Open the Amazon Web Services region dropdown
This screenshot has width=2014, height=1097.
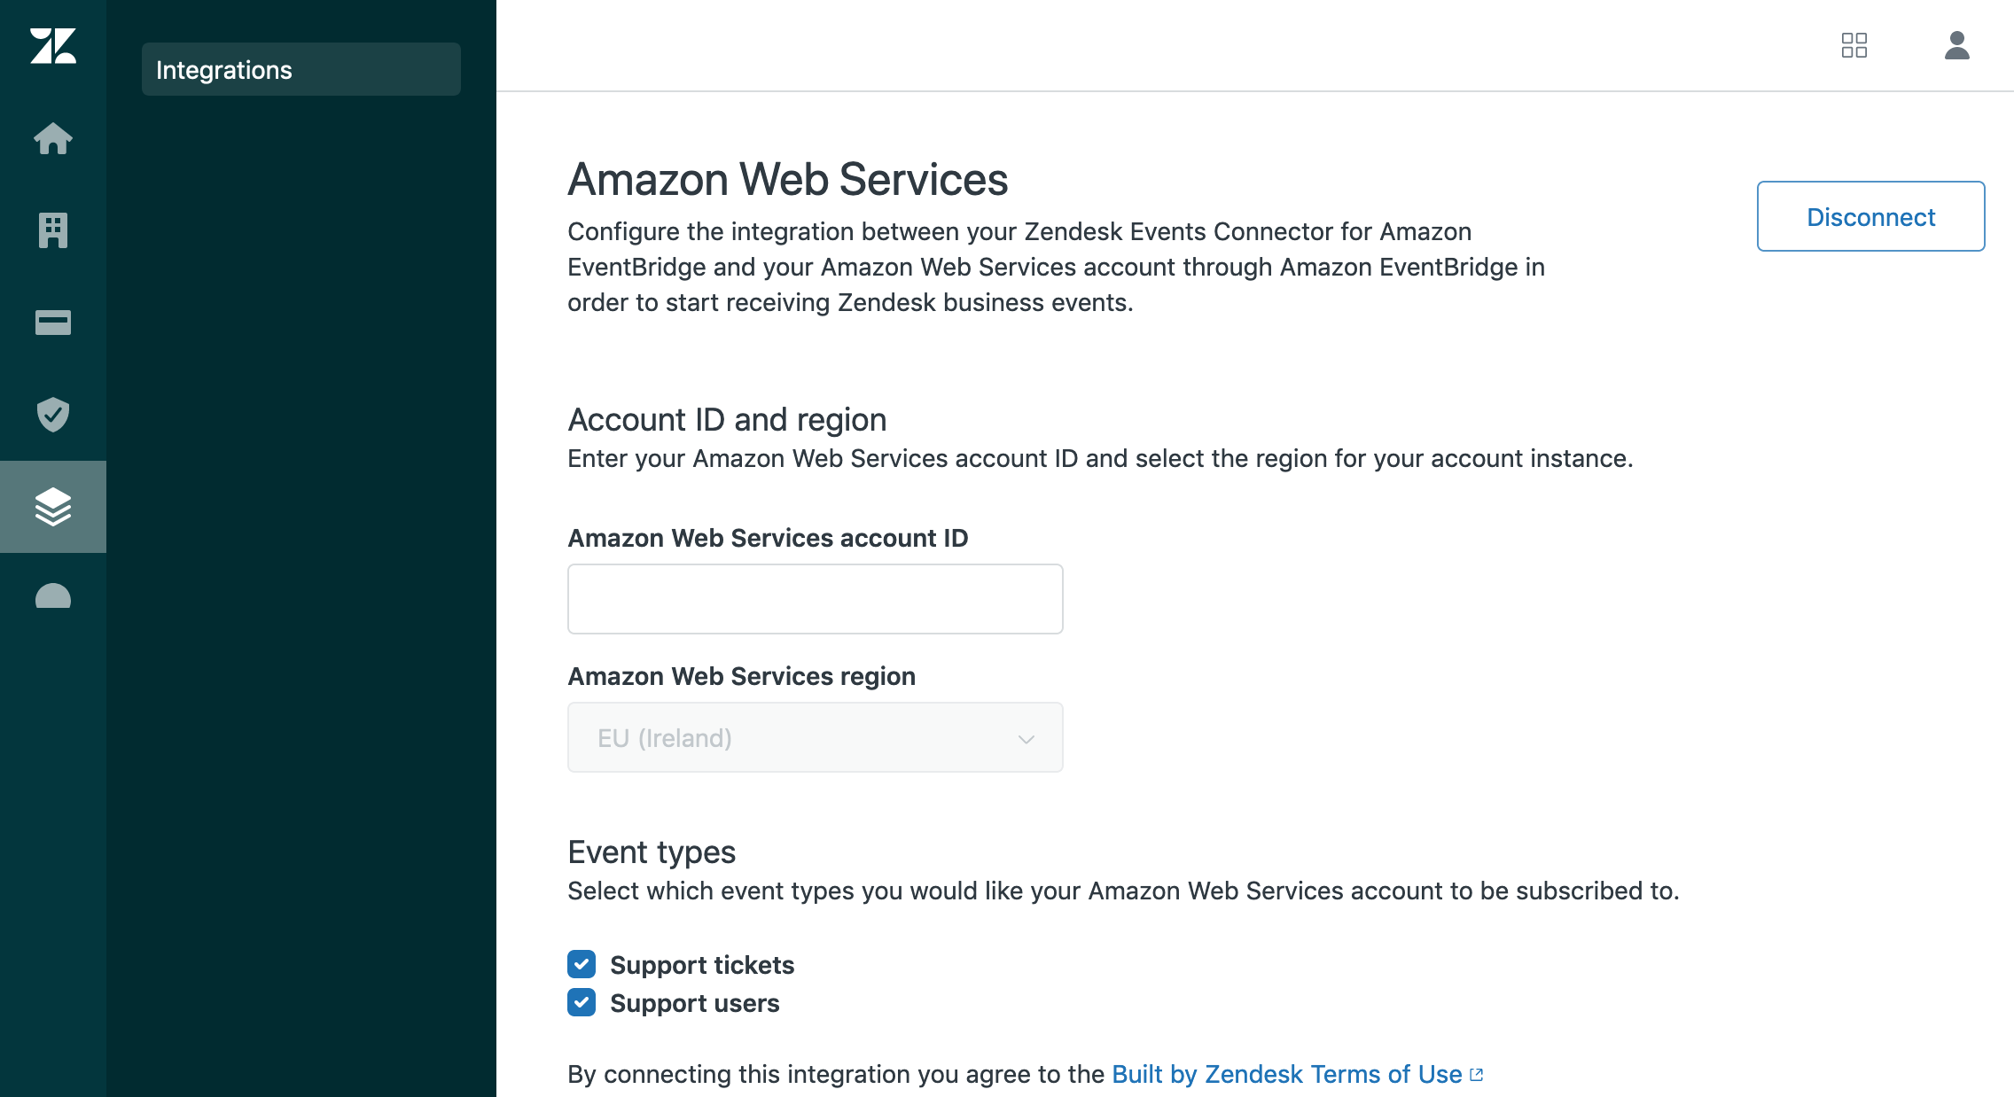point(814,737)
